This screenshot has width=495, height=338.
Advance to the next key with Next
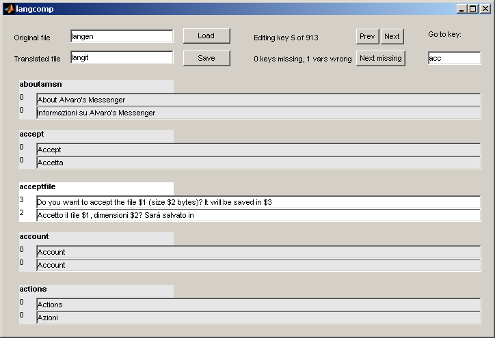point(392,36)
